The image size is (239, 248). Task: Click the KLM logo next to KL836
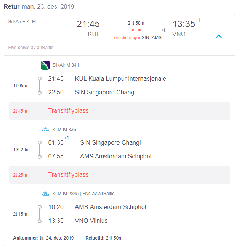pyautogui.click(x=45, y=130)
